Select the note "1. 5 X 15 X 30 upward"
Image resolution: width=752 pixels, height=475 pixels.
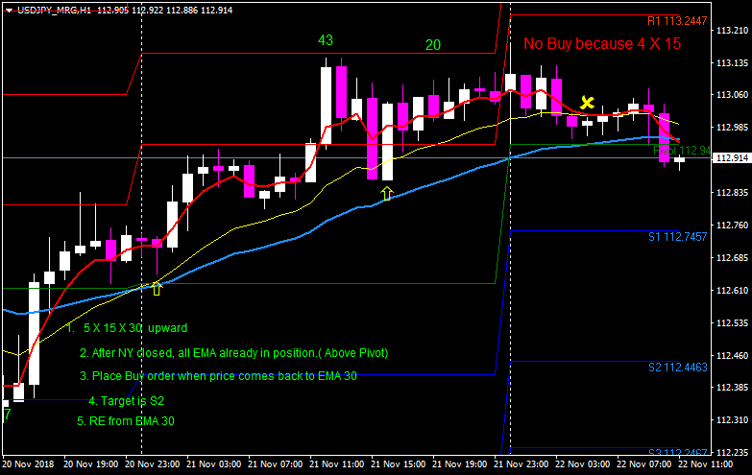[x=127, y=328]
